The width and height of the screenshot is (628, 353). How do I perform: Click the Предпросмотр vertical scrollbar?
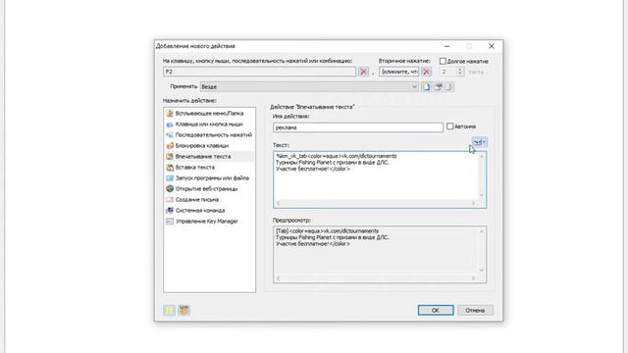coord(482,251)
